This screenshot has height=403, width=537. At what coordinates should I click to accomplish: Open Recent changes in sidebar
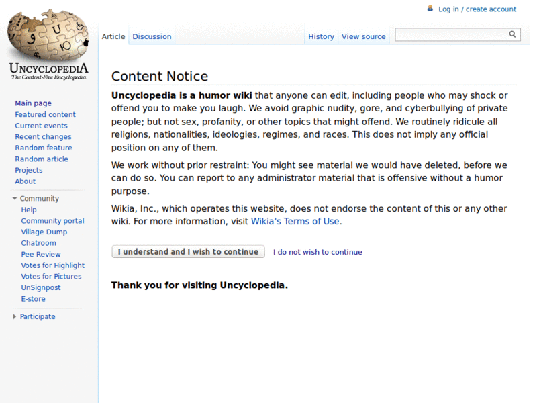(x=43, y=137)
